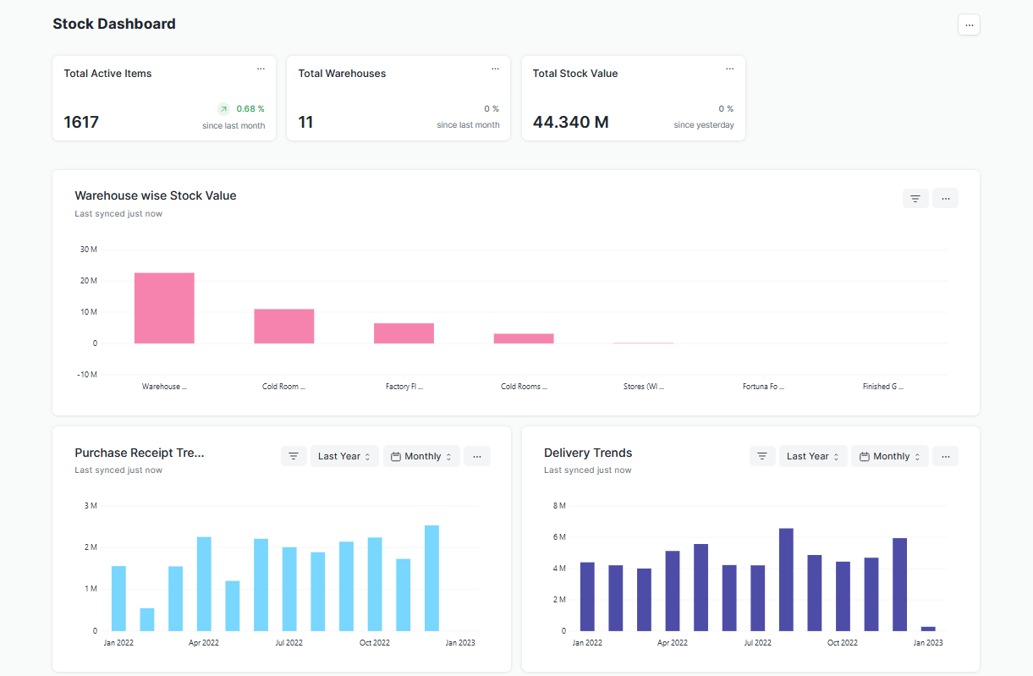Click the tallest light-blue Purchase Receipt bar
Viewport: 1033px width, 676px height.
431,578
